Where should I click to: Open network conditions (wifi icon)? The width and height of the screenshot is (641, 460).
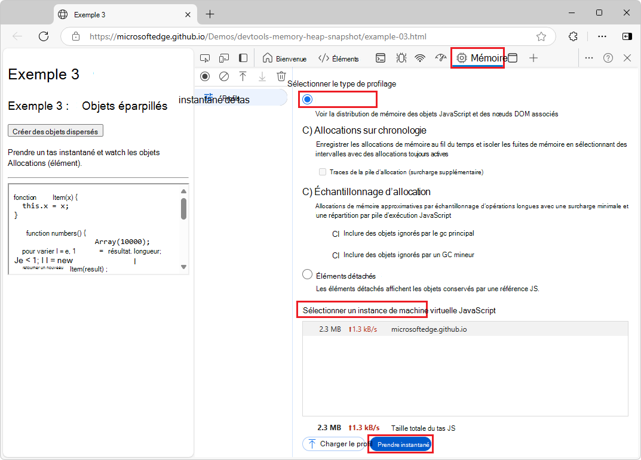pyautogui.click(x=420, y=58)
